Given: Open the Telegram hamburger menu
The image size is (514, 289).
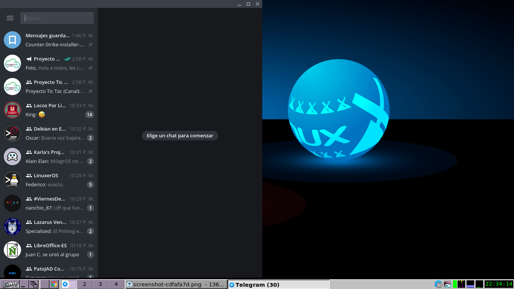Looking at the screenshot, I should click(10, 18).
